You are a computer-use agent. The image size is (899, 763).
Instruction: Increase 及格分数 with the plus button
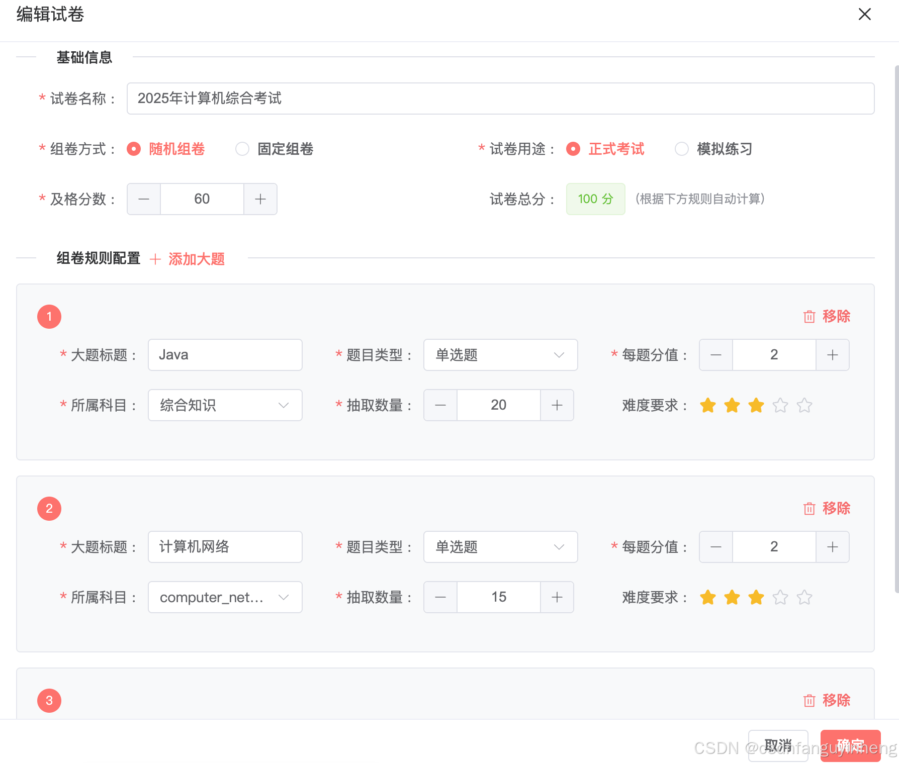(260, 199)
